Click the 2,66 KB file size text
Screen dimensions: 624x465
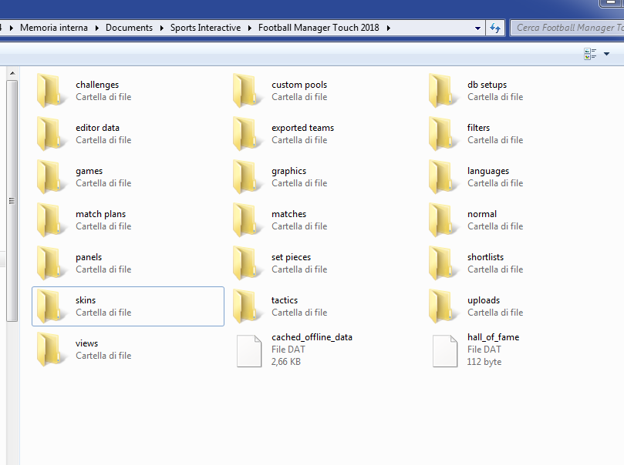[x=286, y=362]
